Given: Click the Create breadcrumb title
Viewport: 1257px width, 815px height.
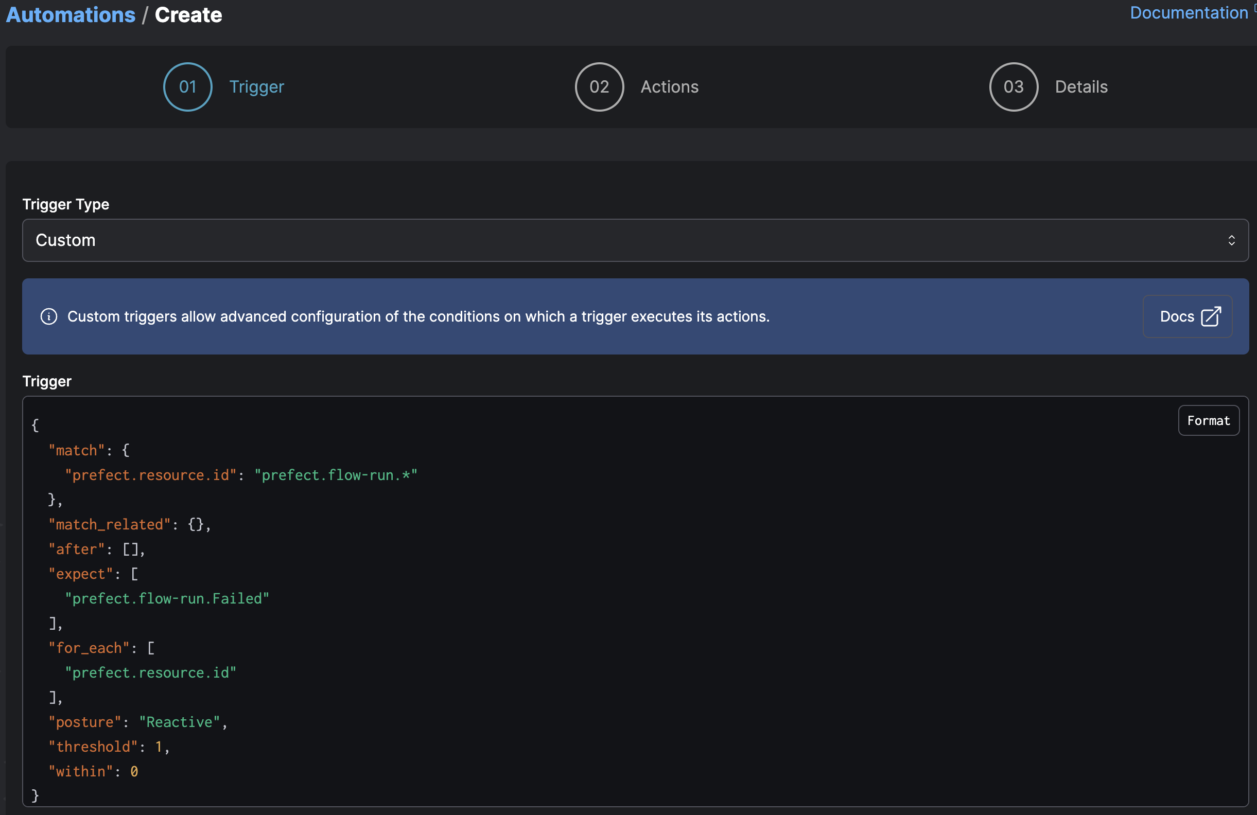Looking at the screenshot, I should coord(188,15).
